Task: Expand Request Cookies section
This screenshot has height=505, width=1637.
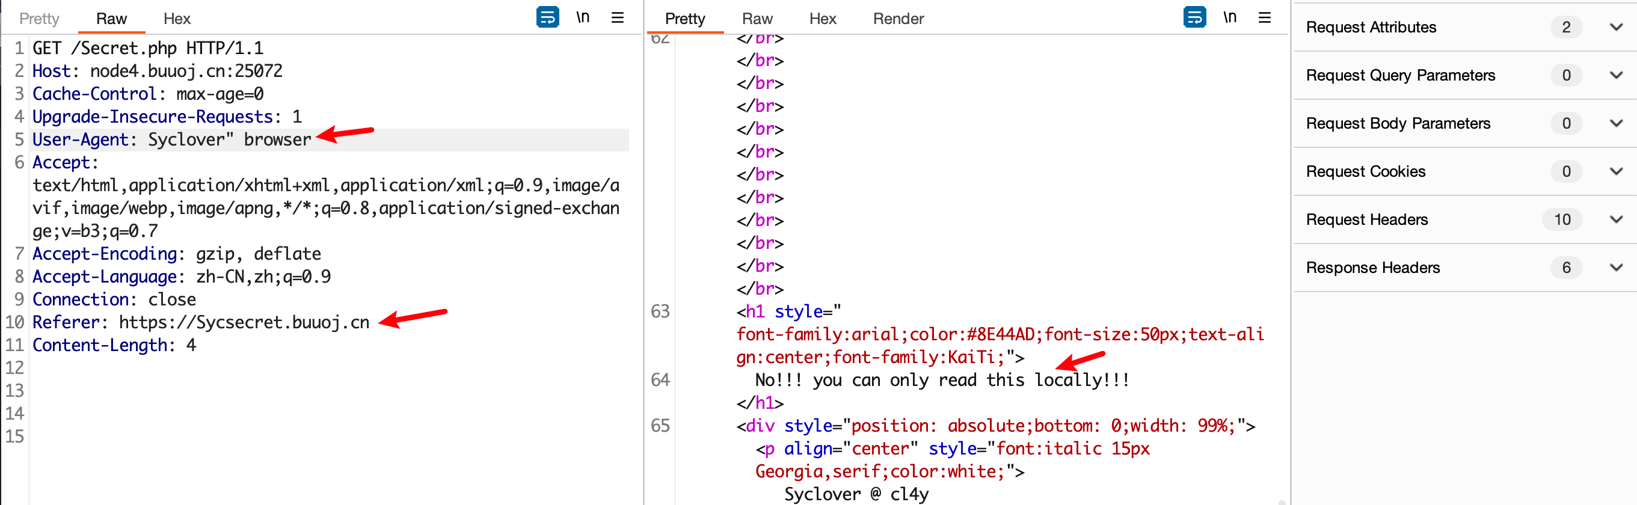Action: (1616, 171)
